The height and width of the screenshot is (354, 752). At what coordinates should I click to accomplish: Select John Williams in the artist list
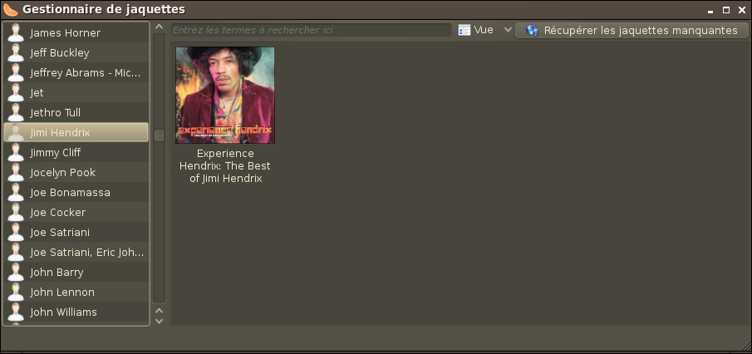pyautogui.click(x=63, y=312)
